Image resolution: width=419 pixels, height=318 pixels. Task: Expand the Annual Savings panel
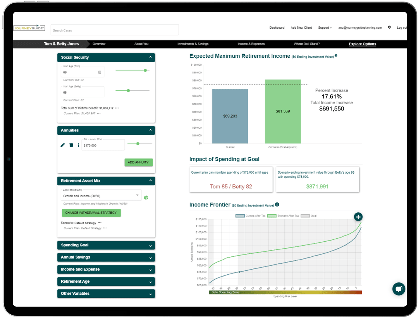pyautogui.click(x=106, y=257)
